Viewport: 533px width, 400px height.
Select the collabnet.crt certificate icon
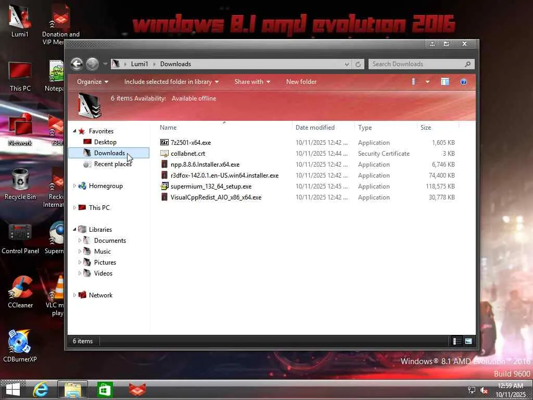pos(164,154)
